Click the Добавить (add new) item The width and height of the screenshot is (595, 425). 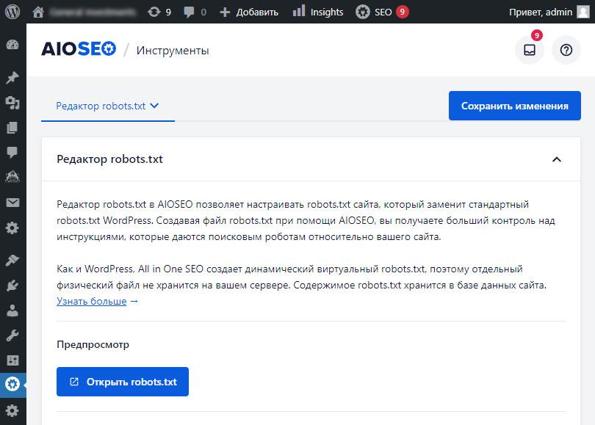pos(249,12)
